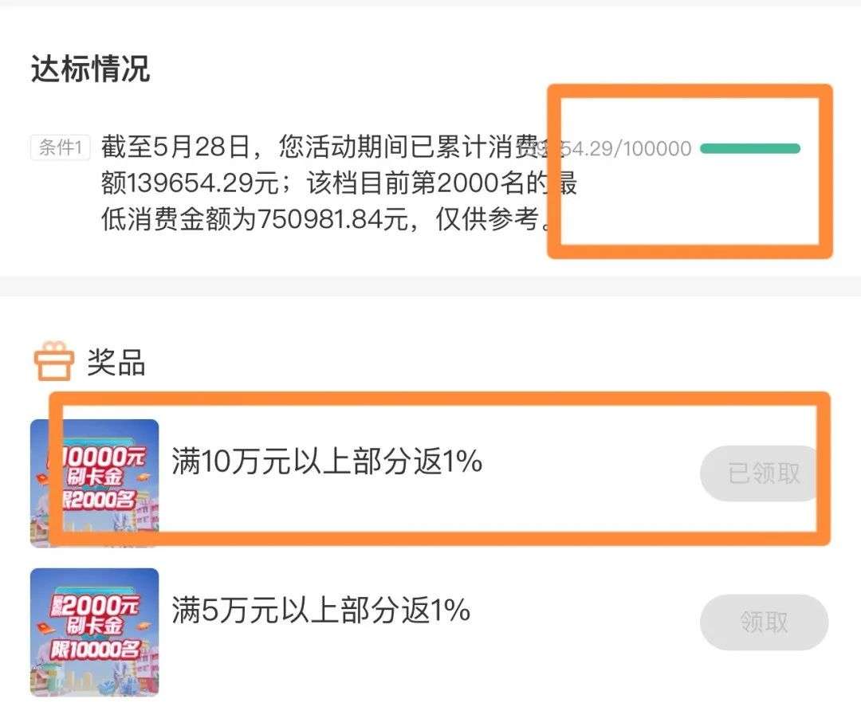The height and width of the screenshot is (707, 861).
Task: Tap the cumulative spending description text
Action: click(x=339, y=183)
